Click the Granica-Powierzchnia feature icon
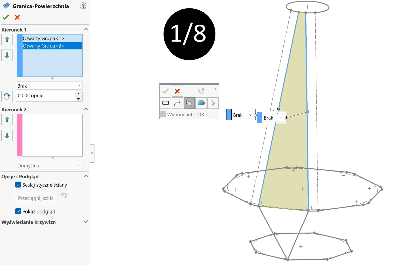 pyautogui.click(x=6, y=6)
